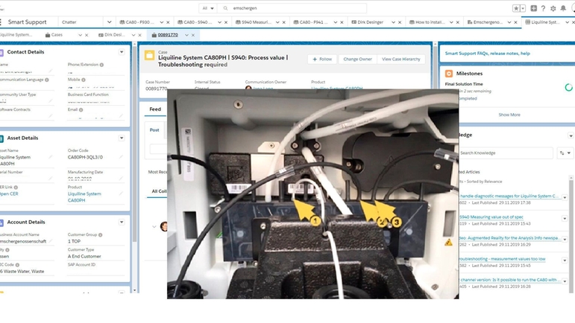Edit the Order Code field pencil icon
This screenshot has width=575, height=323.
coord(121,157)
